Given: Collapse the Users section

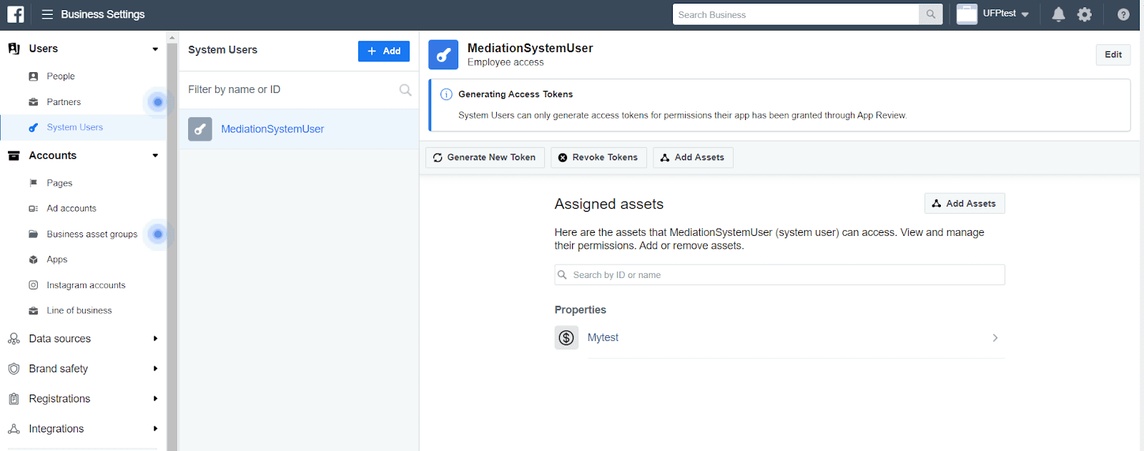Looking at the screenshot, I should coord(155,49).
